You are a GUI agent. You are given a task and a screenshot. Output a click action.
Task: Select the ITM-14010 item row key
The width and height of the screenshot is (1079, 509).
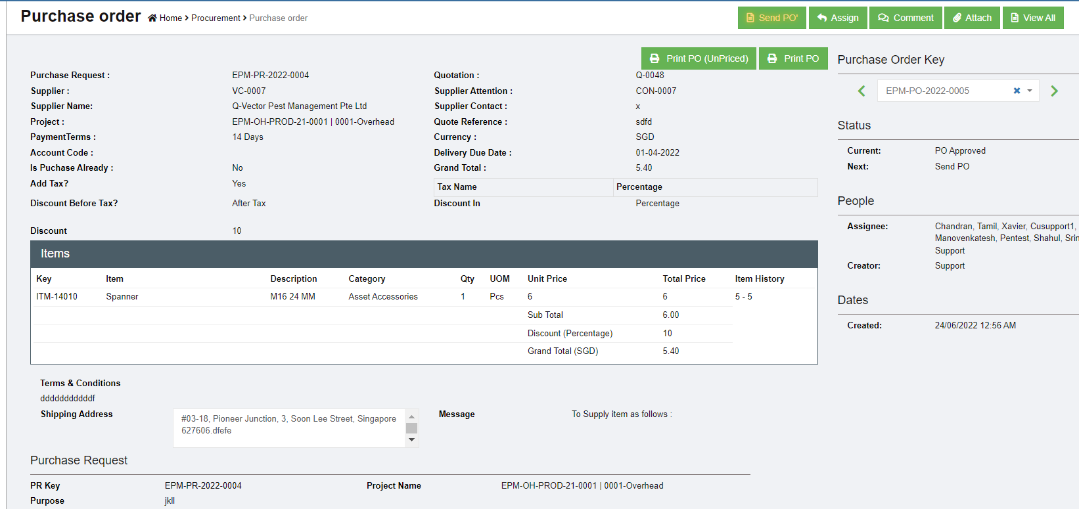[x=57, y=297]
